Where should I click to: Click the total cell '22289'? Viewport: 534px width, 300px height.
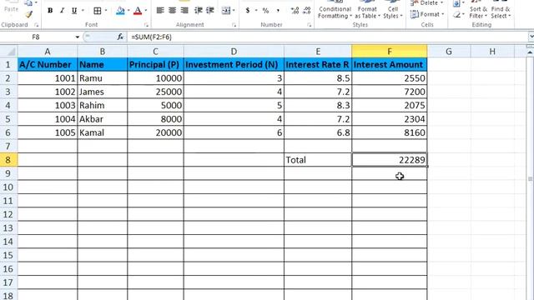[x=390, y=160]
